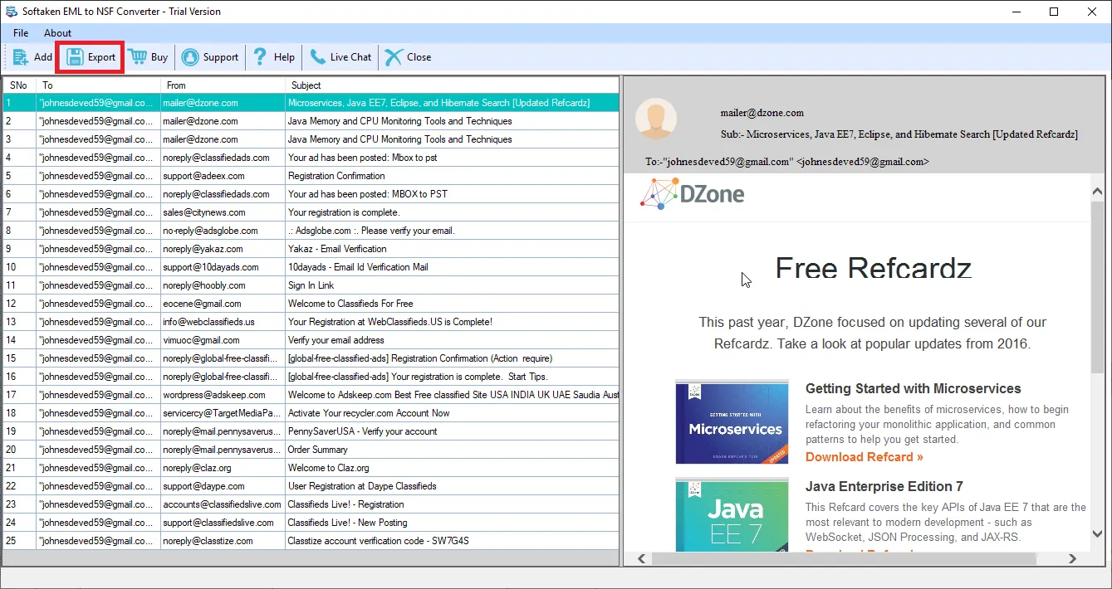Select the Order Summary email

point(311,450)
